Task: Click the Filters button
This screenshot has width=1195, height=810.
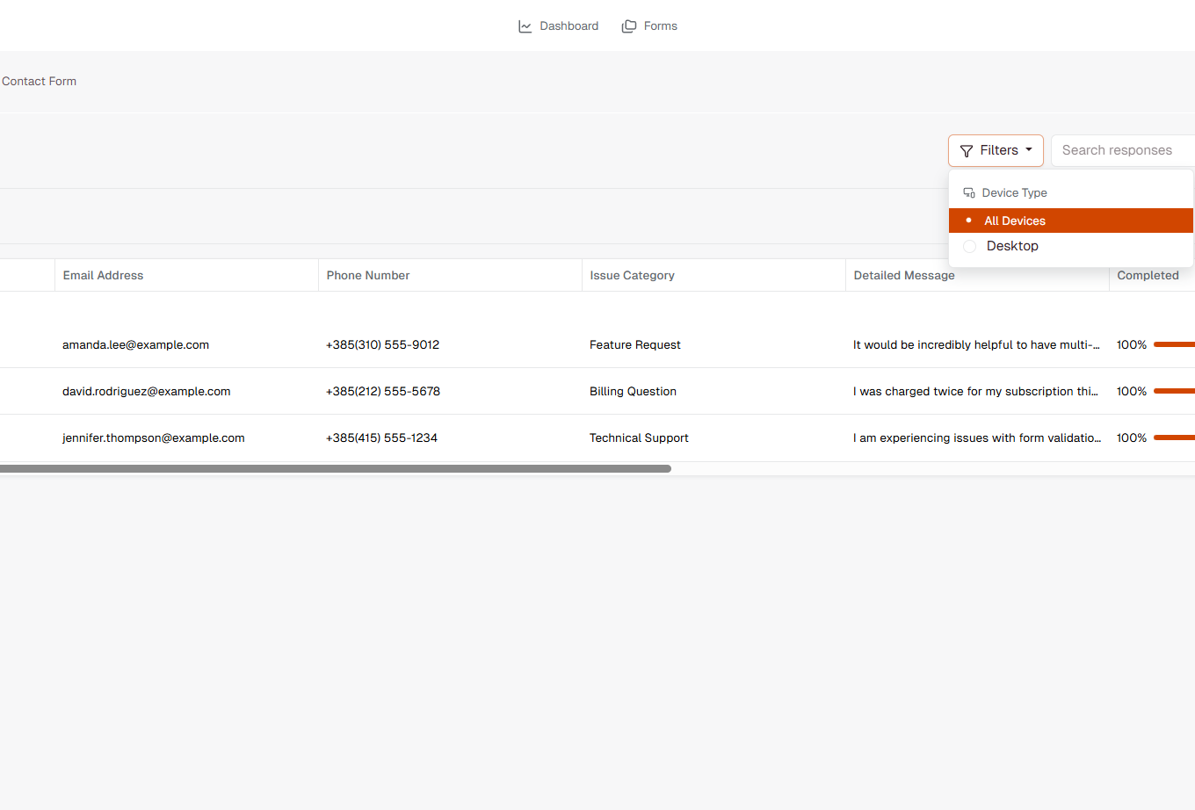Action: 996,150
